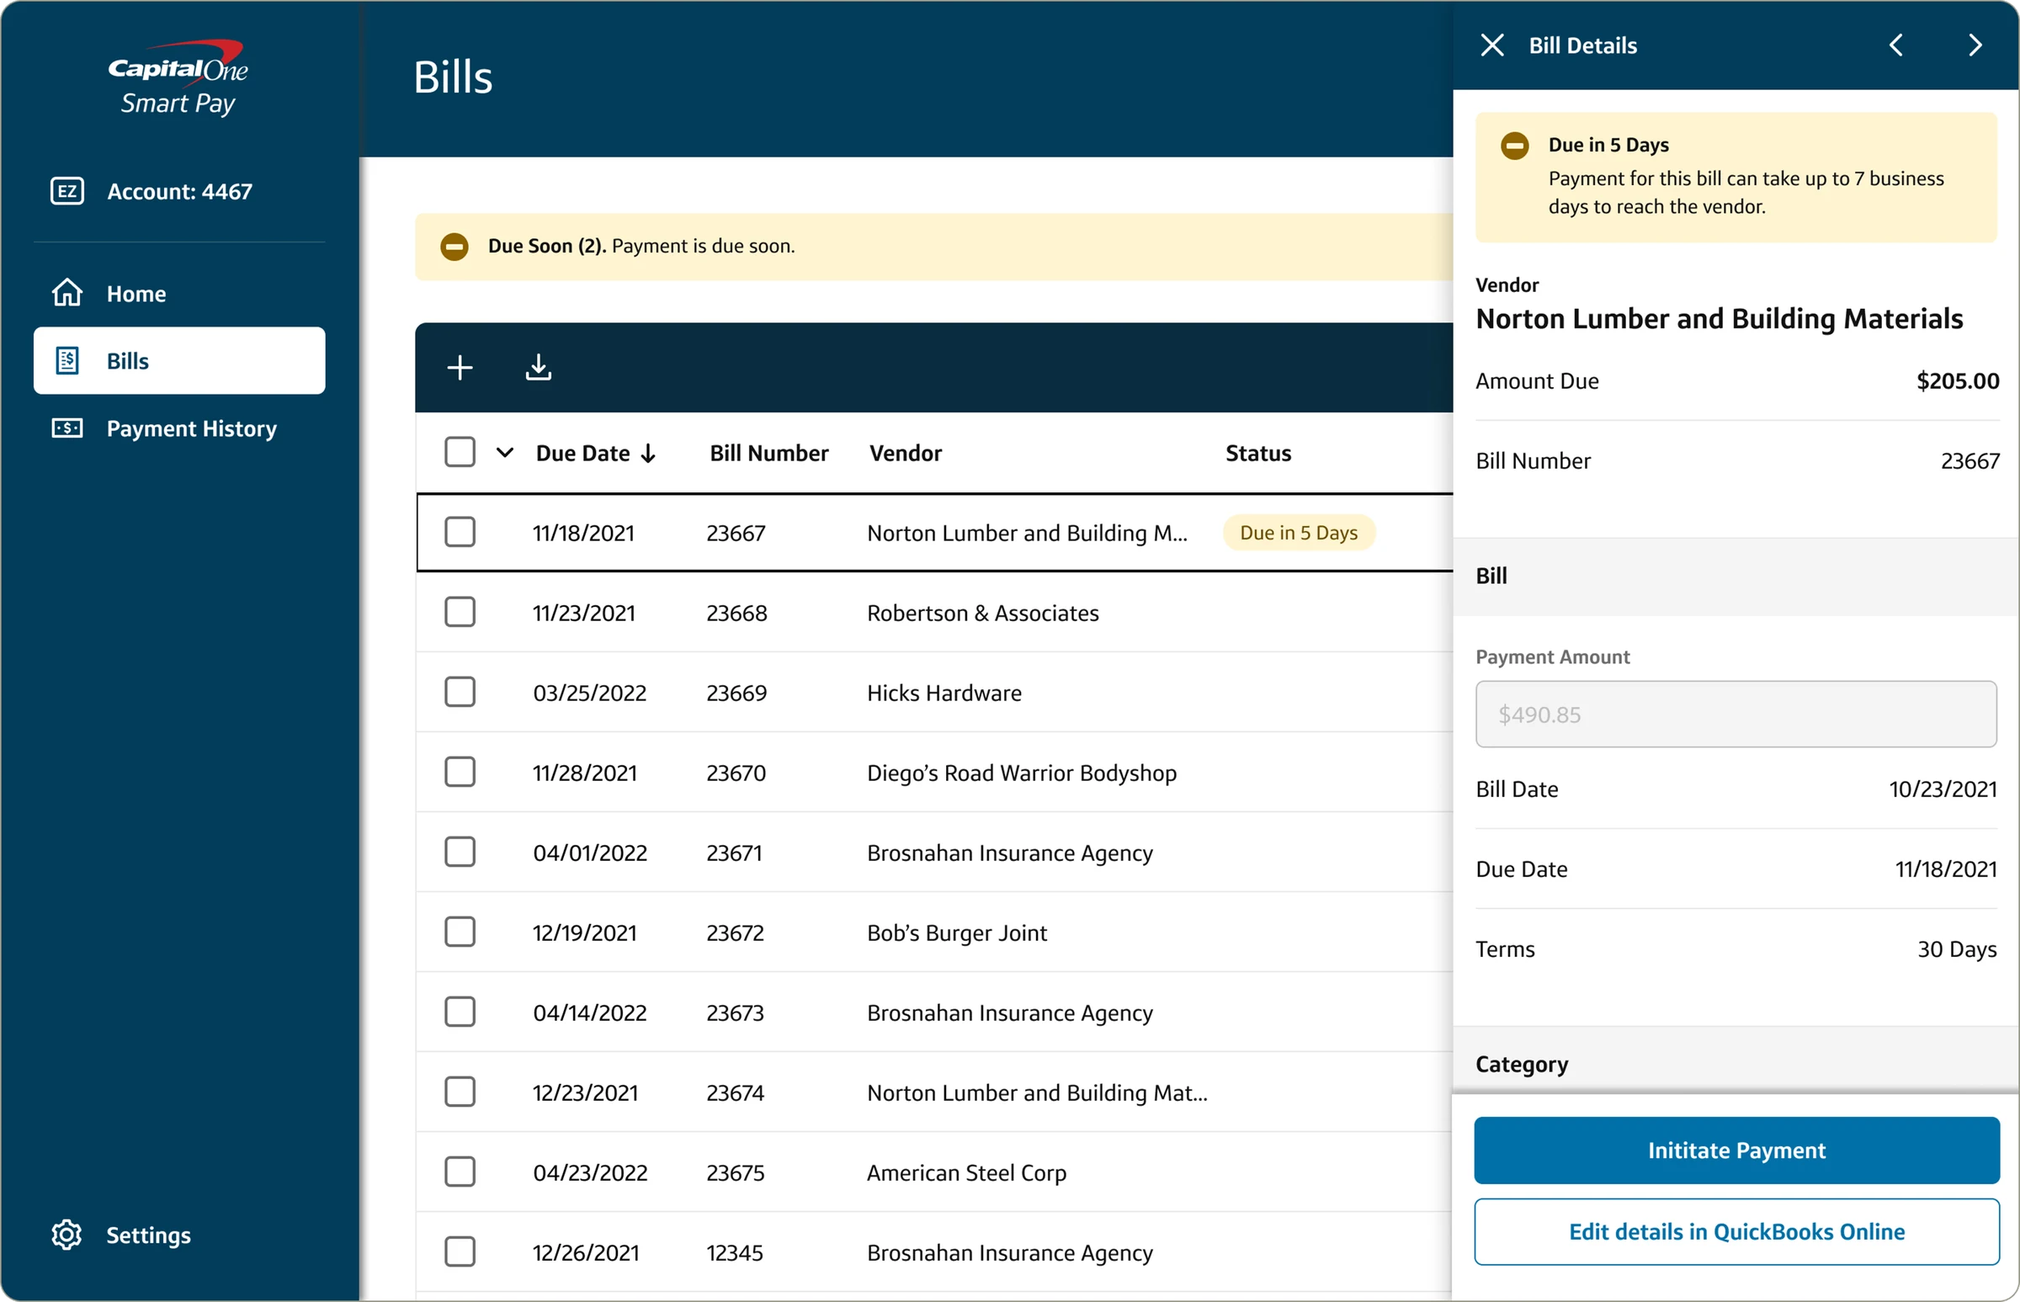Click the Vendor column header
The width and height of the screenshot is (2020, 1302).
point(906,454)
